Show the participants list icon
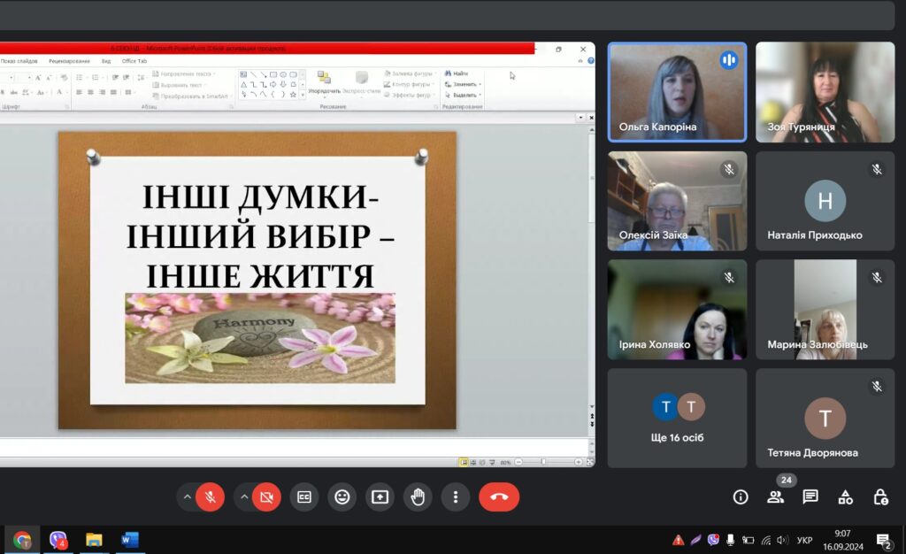 (775, 496)
